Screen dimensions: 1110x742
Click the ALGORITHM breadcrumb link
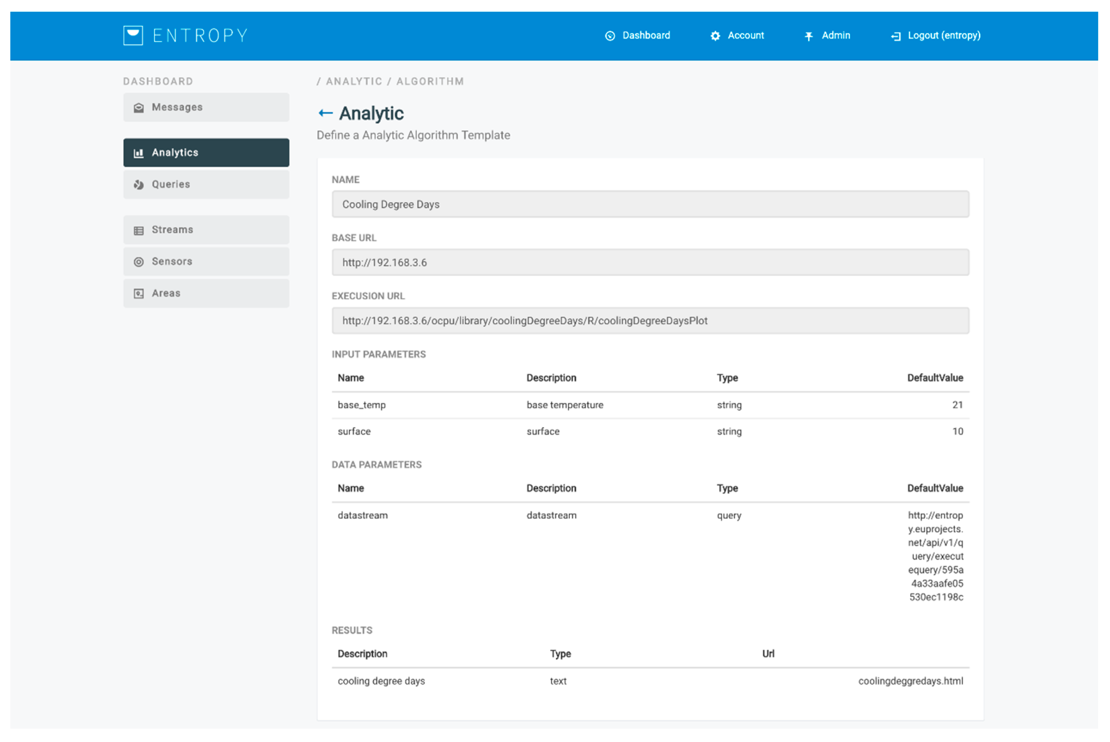[430, 81]
